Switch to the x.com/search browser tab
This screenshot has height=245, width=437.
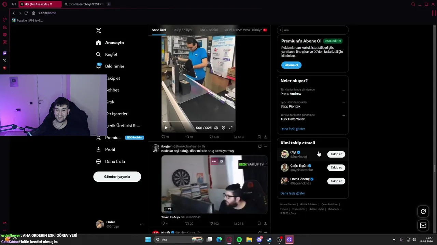pyautogui.click(x=84, y=4)
